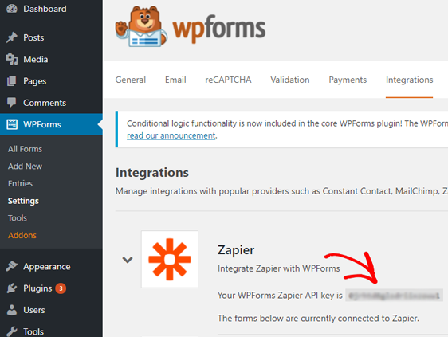
Task: Open the Users menu label
Action: click(x=34, y=310)
